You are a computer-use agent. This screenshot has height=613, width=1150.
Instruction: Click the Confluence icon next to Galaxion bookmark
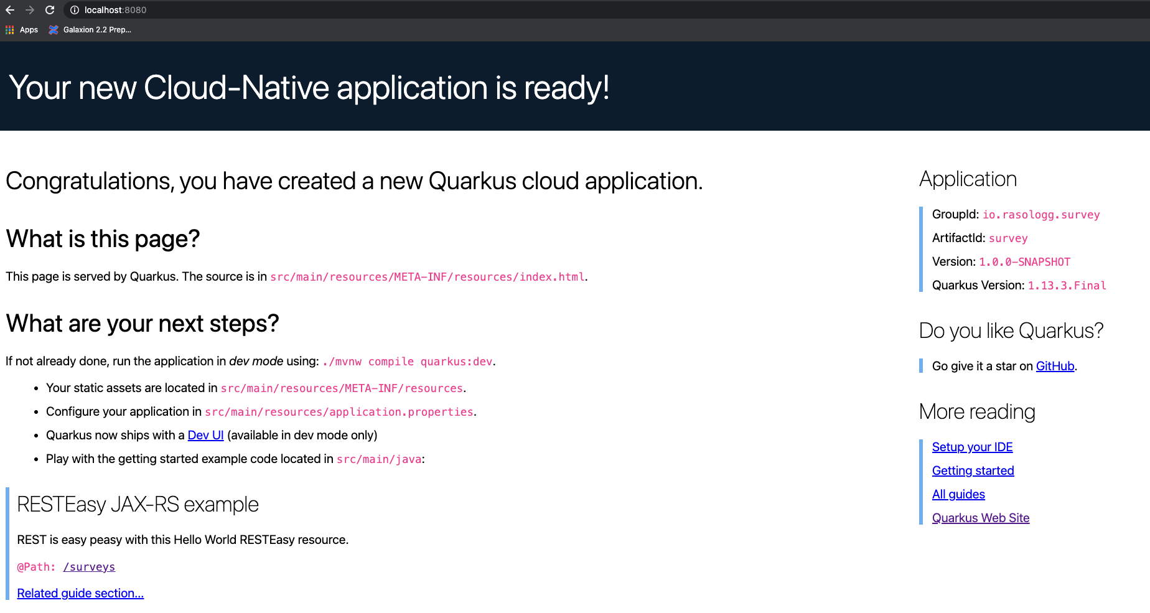(x=53, y=29)
